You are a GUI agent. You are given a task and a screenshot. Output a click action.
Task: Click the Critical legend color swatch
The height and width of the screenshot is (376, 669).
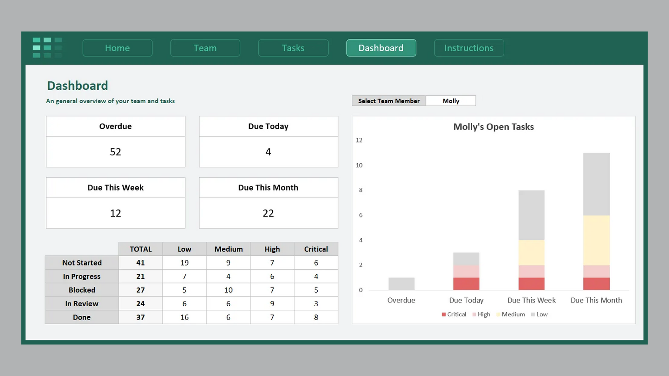444,314
